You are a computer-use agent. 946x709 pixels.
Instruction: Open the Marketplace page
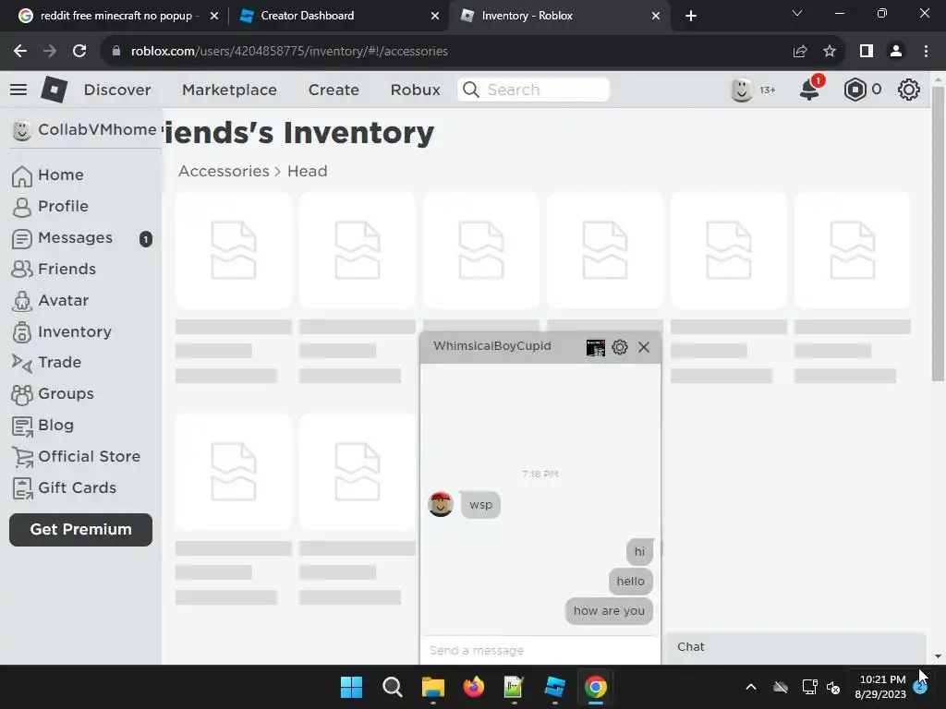230,90
